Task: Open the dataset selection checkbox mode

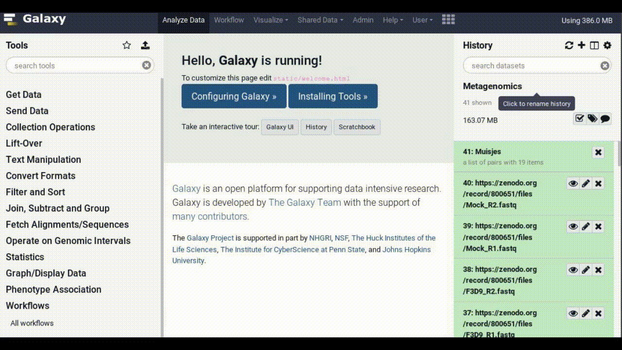Action: point(579,118)
